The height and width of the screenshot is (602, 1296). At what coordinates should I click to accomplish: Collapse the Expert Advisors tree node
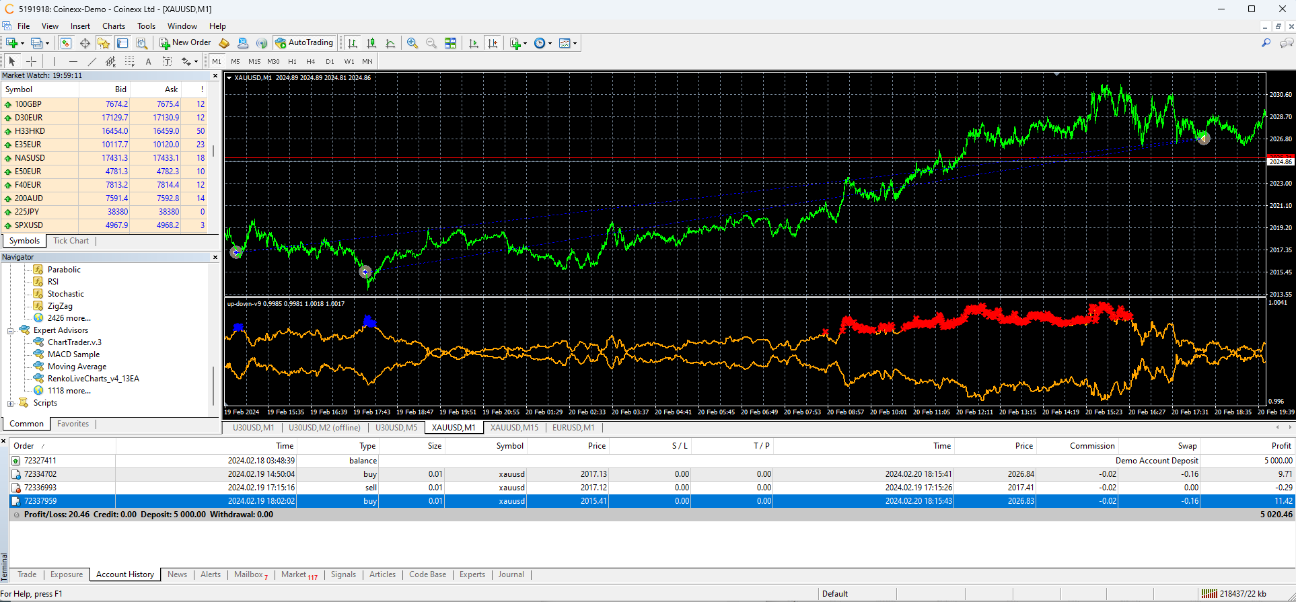tap(11, 330)
